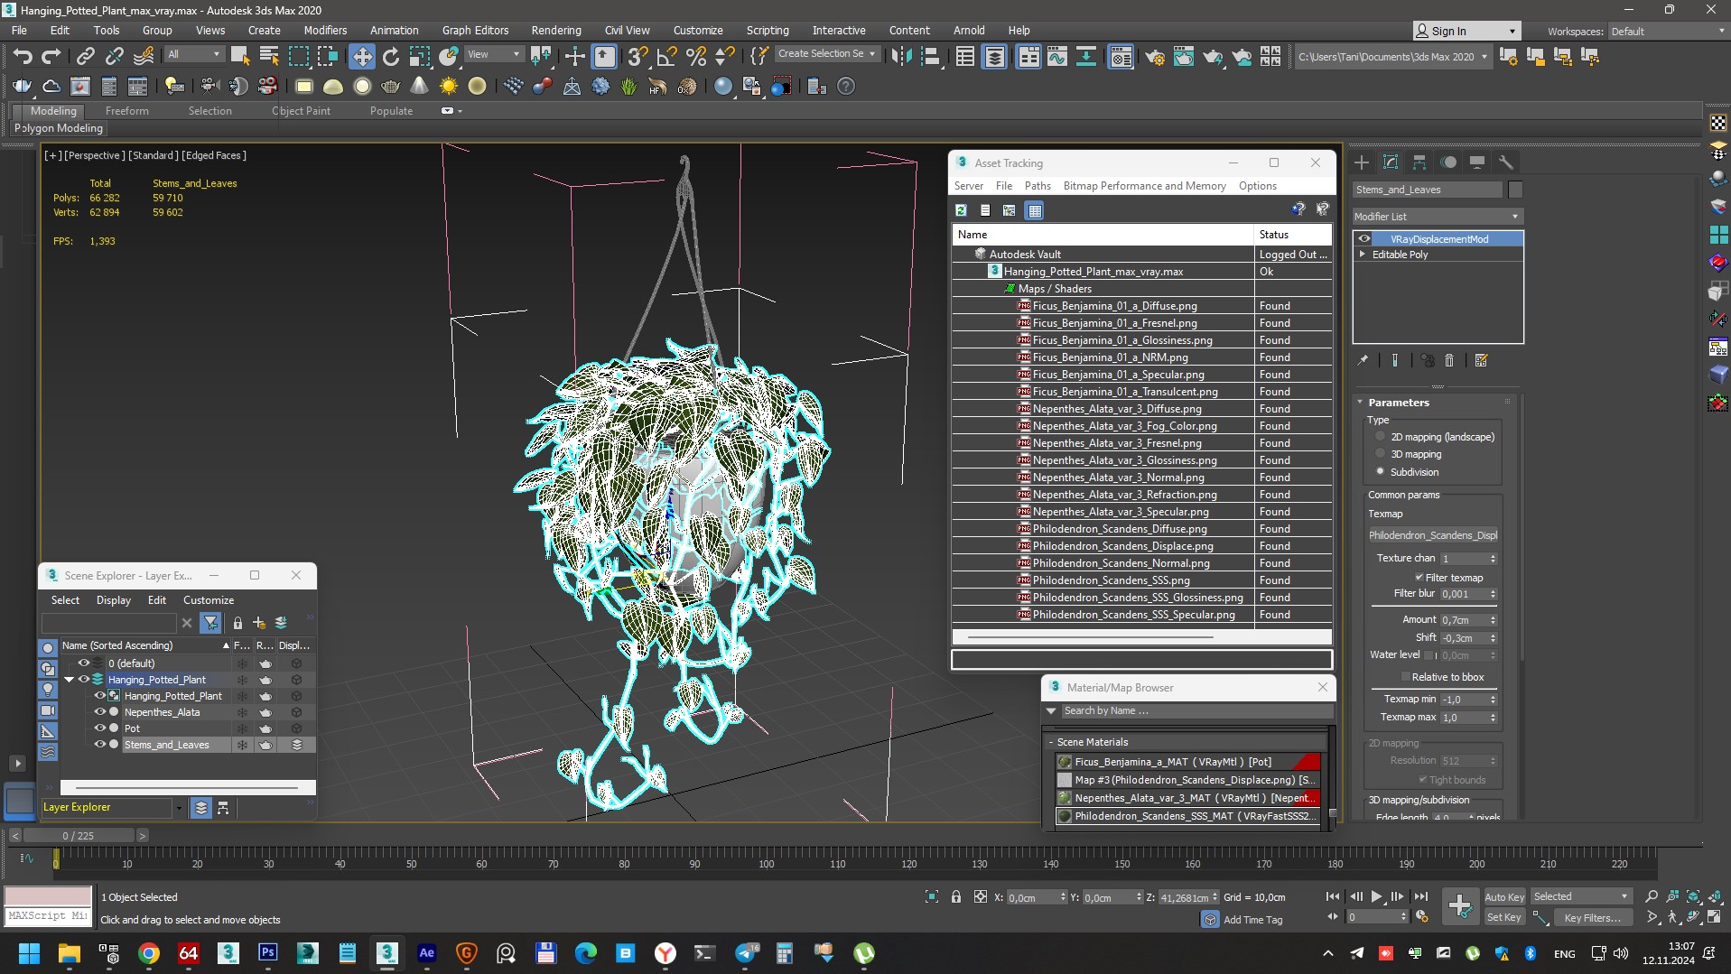This screenshot has width=1731, height=974.
Task: Click the Redo icon in main toolbar
Action: click(x=51, y=57)
